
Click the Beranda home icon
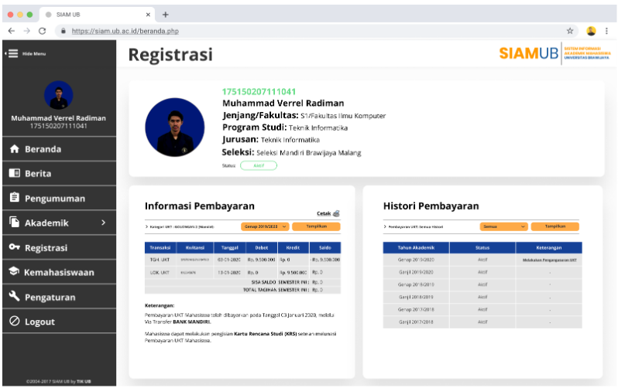click(x=14, y=149)
